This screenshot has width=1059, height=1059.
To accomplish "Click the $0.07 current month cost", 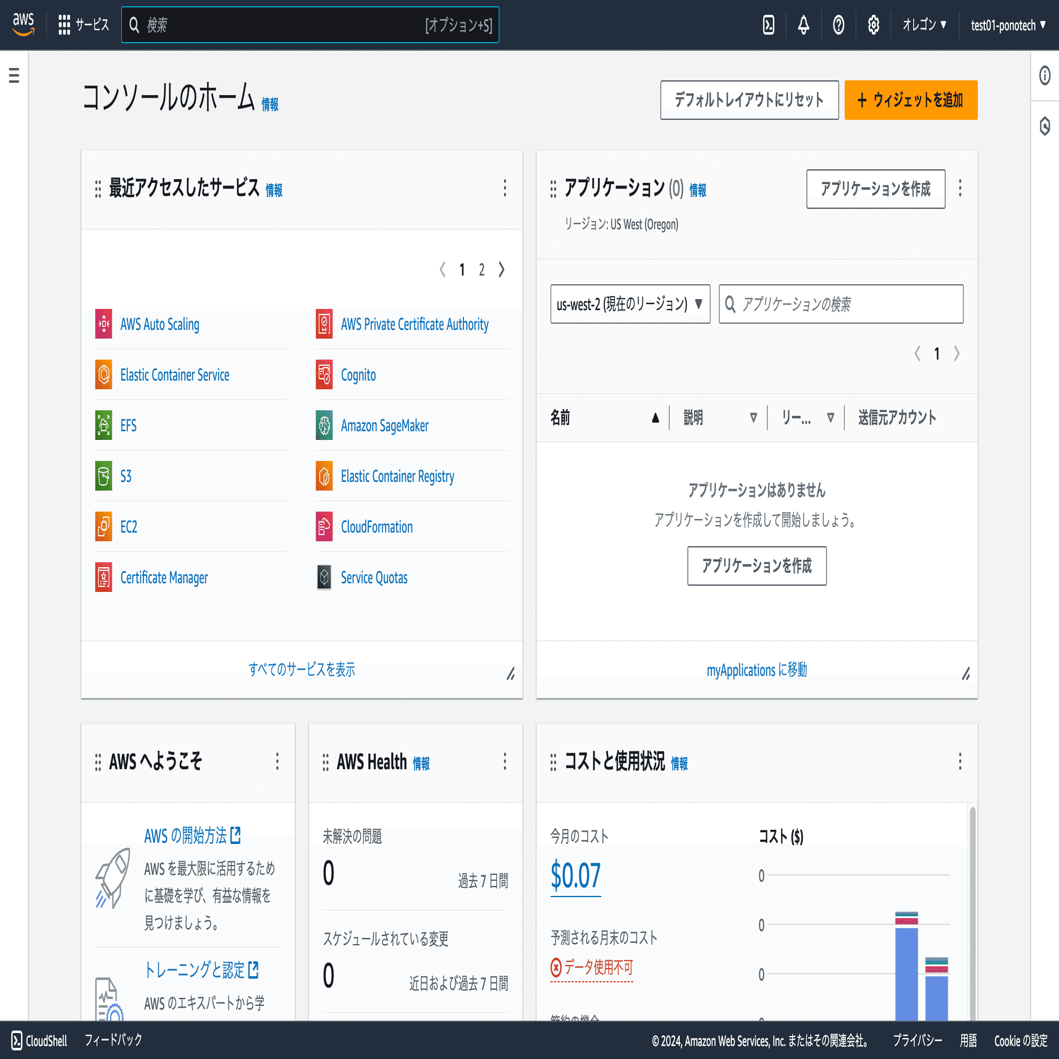I will (576, 876).
